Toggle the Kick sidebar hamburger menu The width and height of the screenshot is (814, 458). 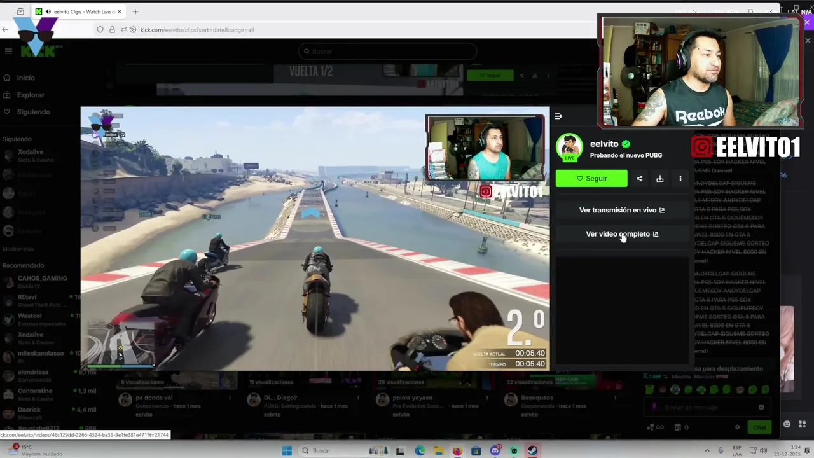click(8, 52)
